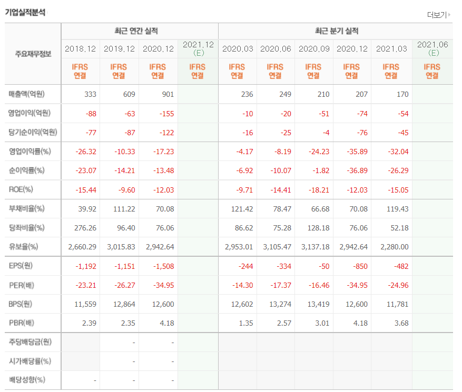
Task: Select the PER(배) row label
Action: coord(22,285)
